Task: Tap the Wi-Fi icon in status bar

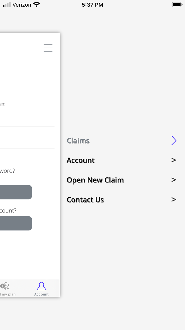Action: tap(37, 5)
